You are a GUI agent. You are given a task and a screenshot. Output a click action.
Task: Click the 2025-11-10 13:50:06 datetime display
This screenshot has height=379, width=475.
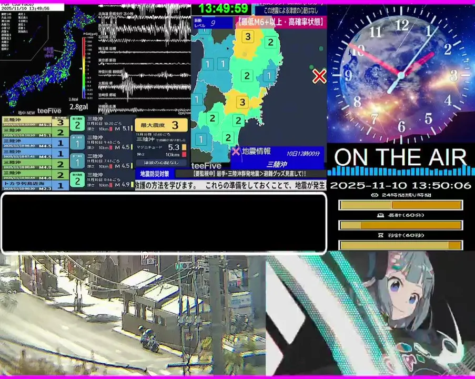[400, 186]
